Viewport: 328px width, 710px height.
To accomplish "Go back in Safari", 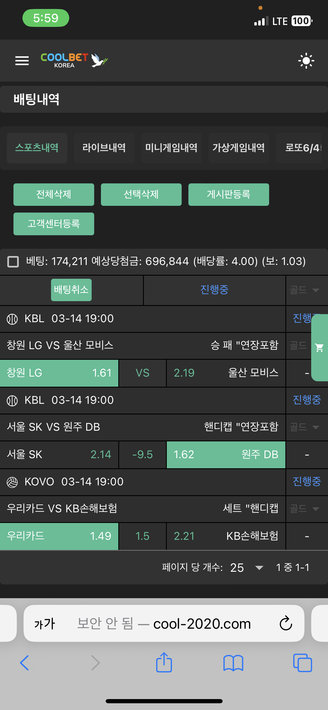I will (x=25, y=663).
